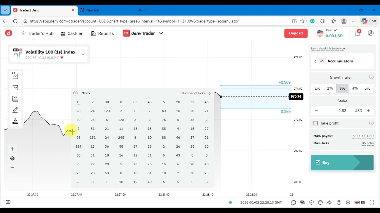Screen dimensions: 380x213
Task: Toggle chart crosshair target icon
Action: pyautogui.click(x=12, y=158)
